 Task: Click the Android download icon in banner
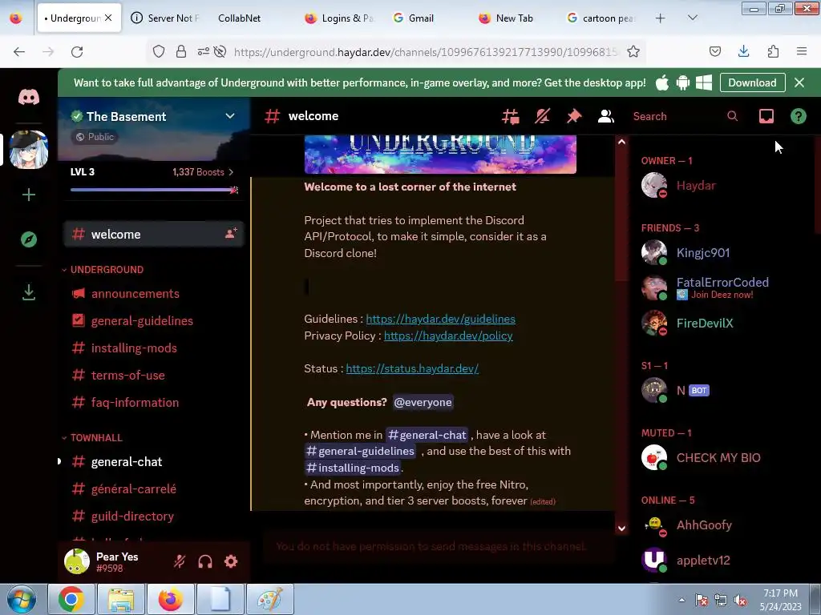tap(683, 82)
